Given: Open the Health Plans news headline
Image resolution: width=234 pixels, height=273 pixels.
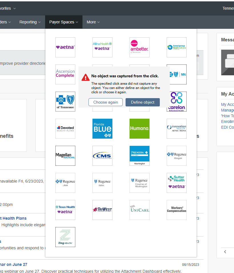Looking at the screenshot, I should pyautogui.click(x=13, y=218).
